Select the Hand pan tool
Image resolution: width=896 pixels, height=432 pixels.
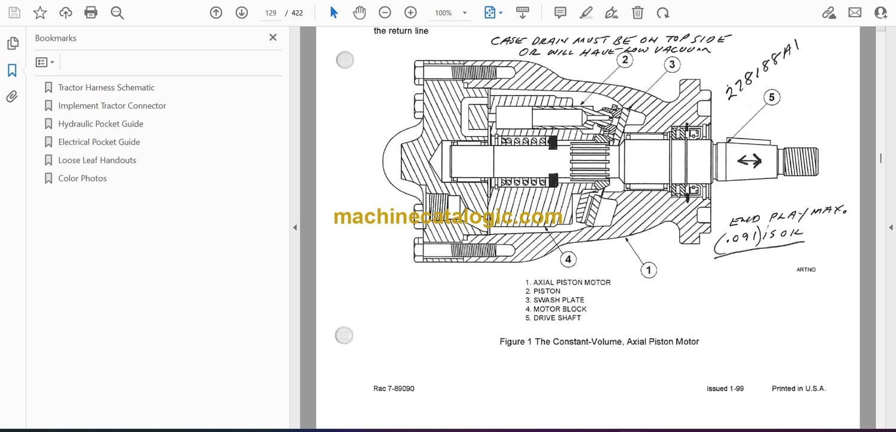(359, 13)
